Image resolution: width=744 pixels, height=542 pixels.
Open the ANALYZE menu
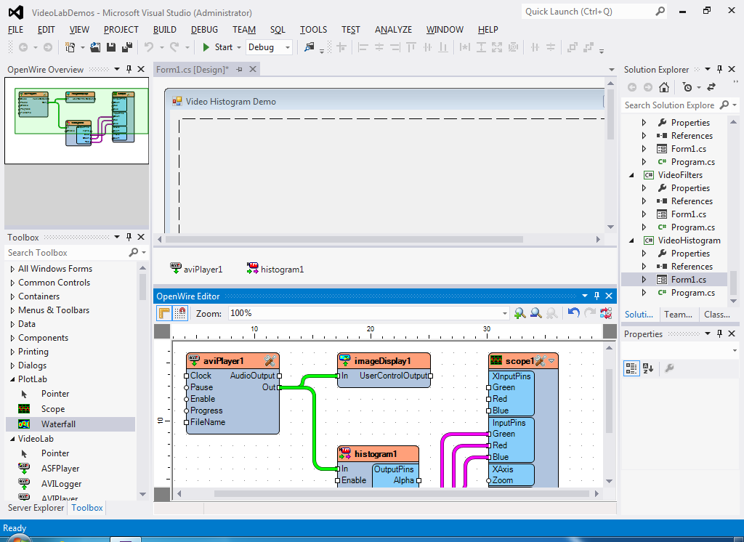[393, 30]
